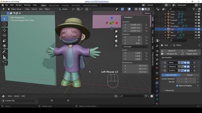Toggle Optimal Display checkbox
This screenshot has height=113, width=202.
[177, 86]
